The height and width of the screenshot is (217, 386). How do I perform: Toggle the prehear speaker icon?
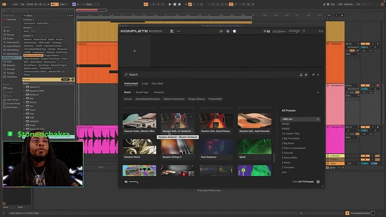point(126,182)
